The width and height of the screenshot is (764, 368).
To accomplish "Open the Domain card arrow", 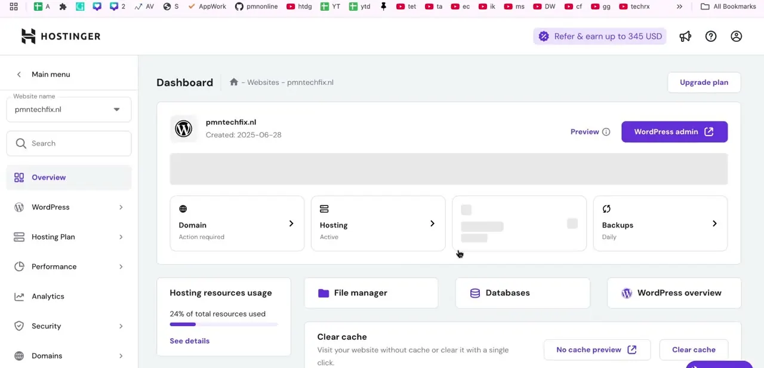I will pos(291,223).
